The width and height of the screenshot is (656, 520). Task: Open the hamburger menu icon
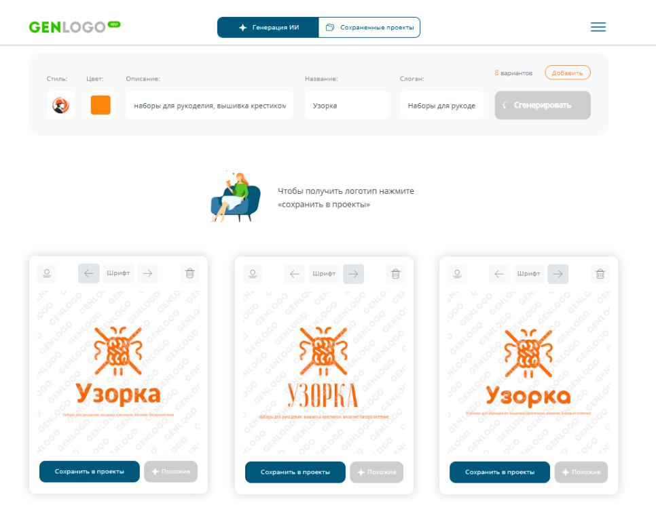click(598, 27)
